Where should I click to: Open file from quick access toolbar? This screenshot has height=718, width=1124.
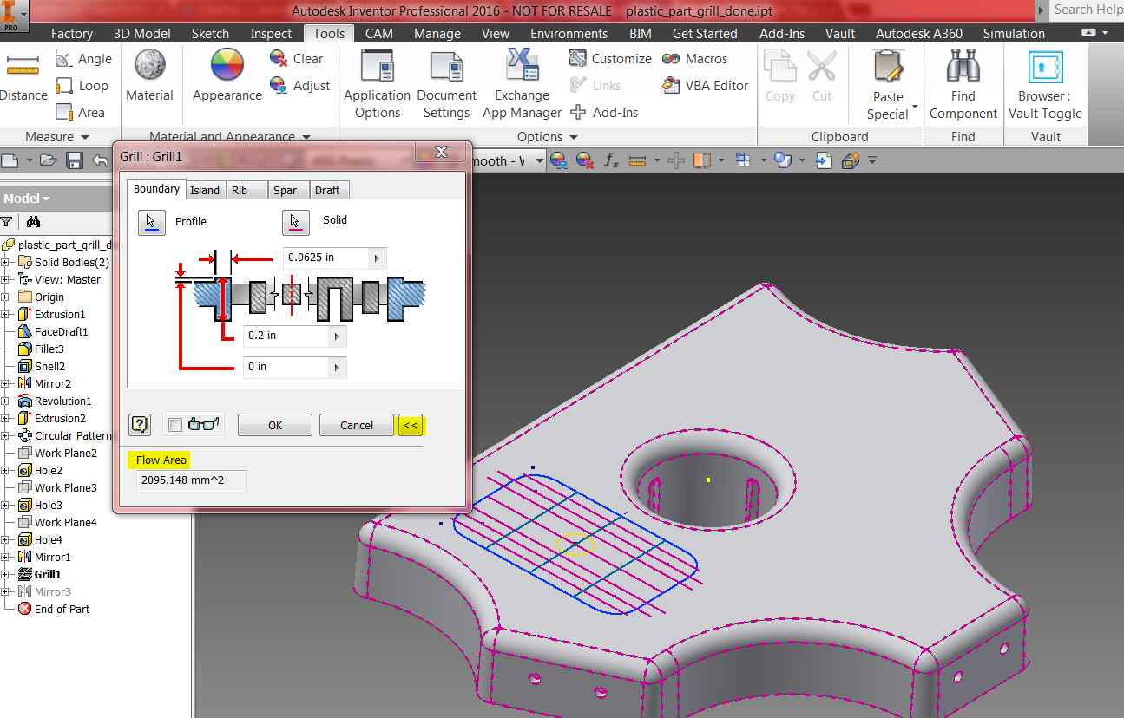(x=49, y=160)
